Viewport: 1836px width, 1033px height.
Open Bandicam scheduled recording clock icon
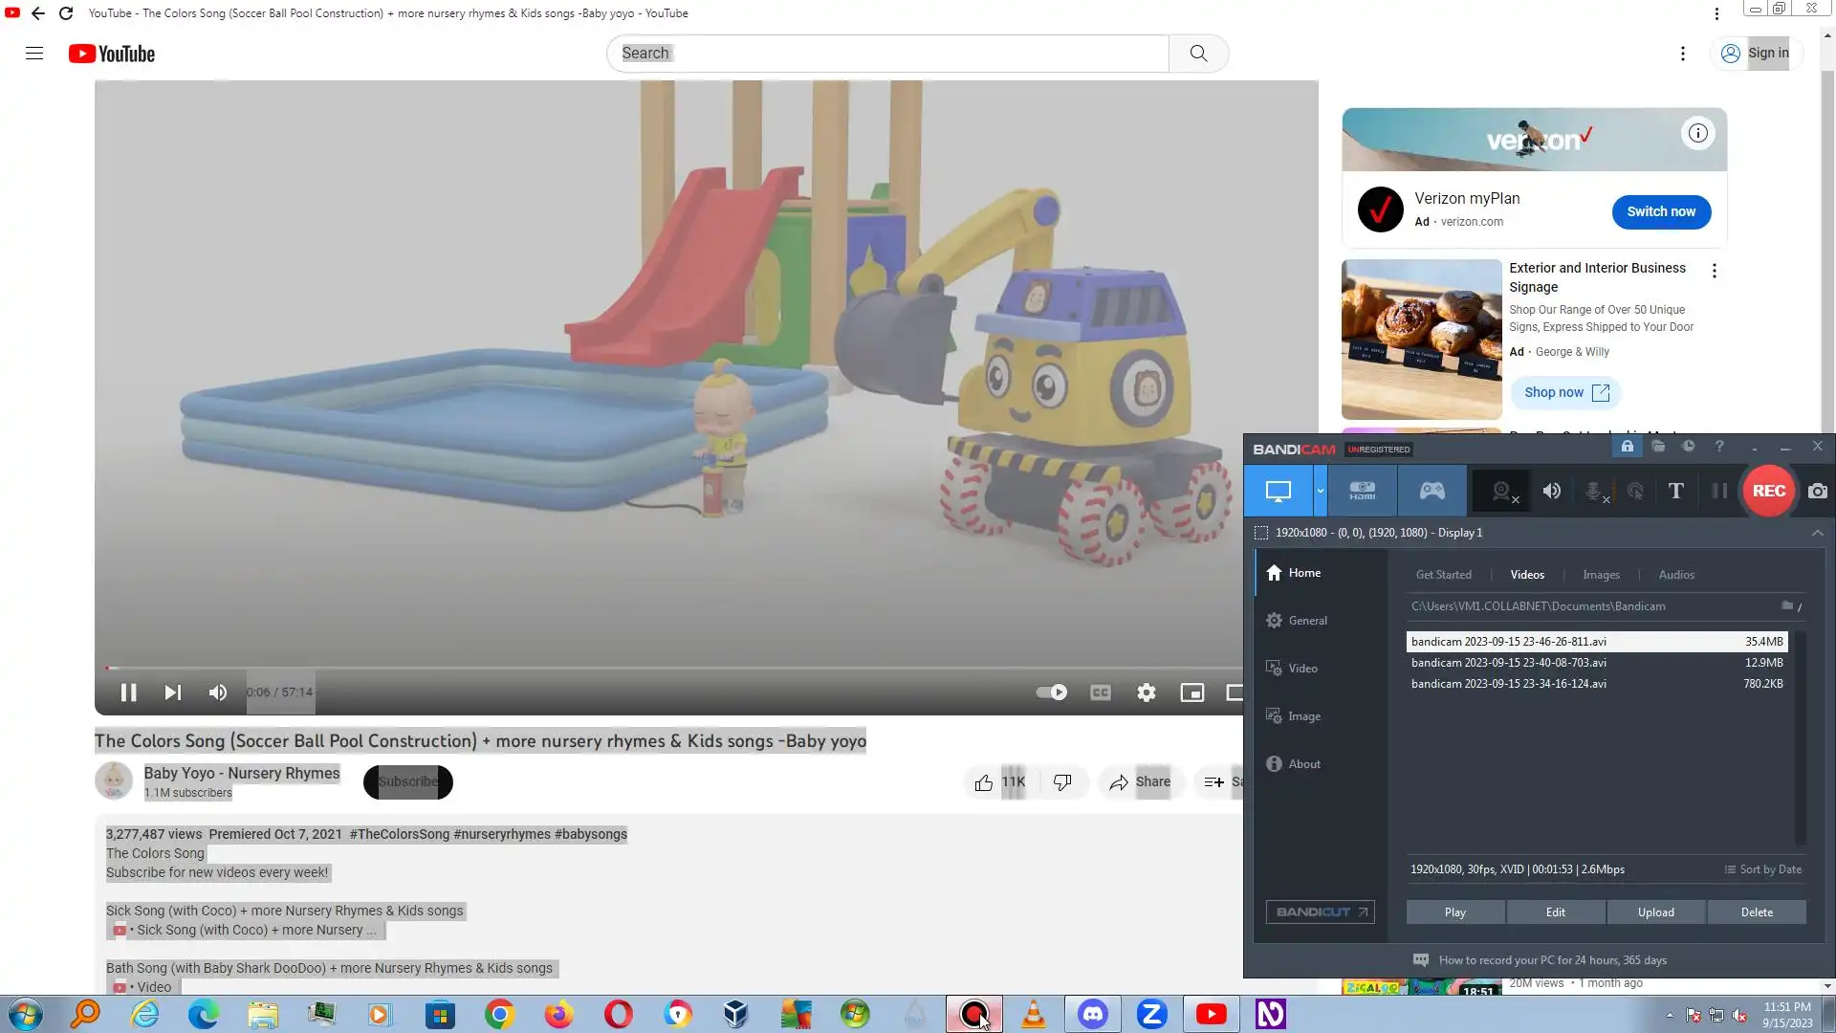coord(1689,447)
